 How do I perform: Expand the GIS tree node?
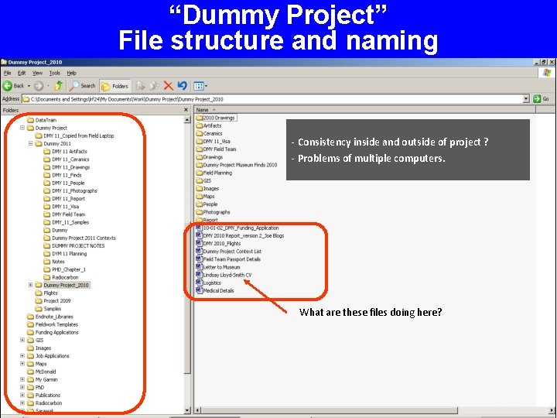pyautogui.click(x=22, y=340)
